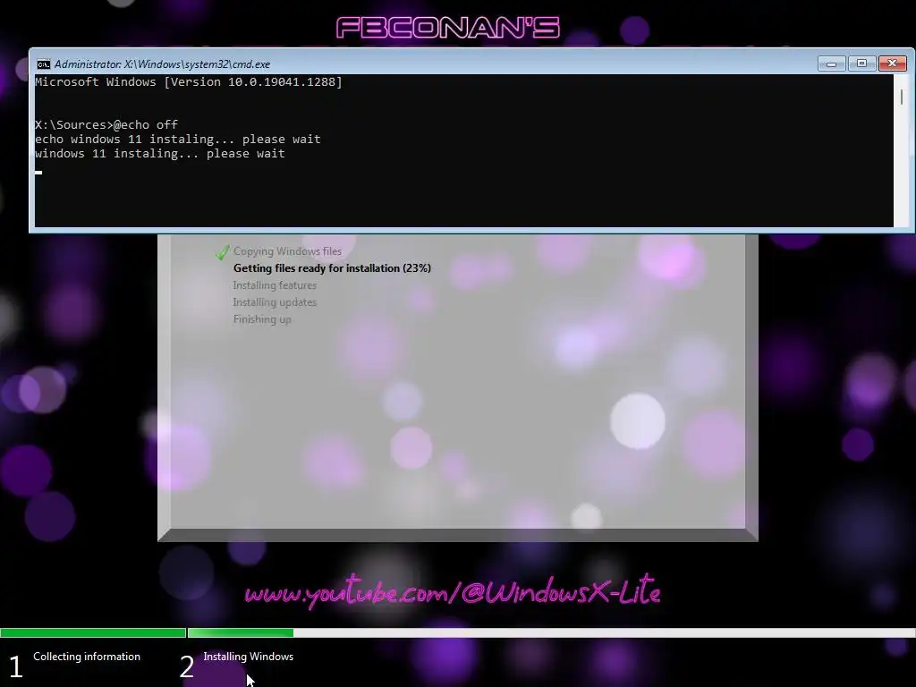Click the 'Installing features' step

[x=275, y=285]
